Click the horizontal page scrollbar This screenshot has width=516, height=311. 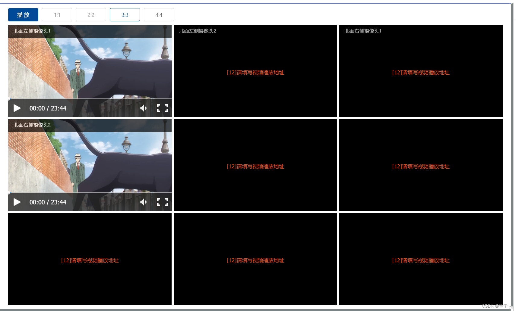tap(255, 309)
